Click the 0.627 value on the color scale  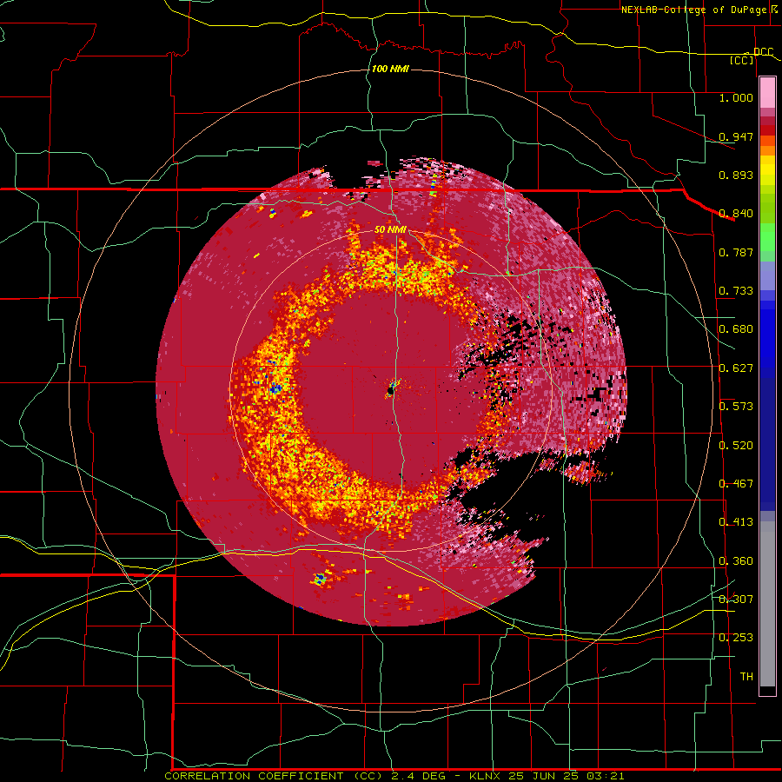click(x=736, y=368)
